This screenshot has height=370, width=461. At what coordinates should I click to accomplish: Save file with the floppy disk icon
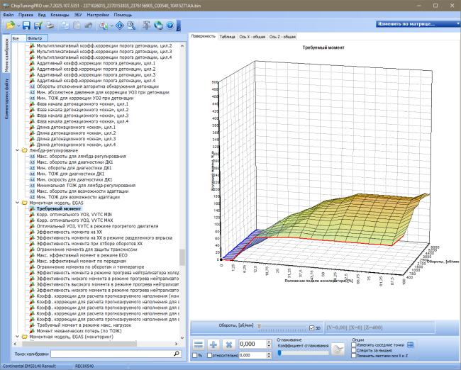point(26,26)
